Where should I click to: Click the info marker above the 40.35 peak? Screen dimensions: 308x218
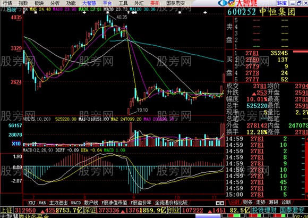click(x=108, y=12)
